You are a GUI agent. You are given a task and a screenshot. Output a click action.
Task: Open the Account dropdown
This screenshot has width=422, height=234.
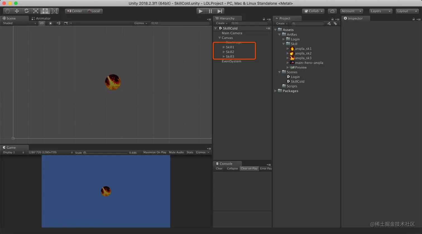(x=351, y=11)
